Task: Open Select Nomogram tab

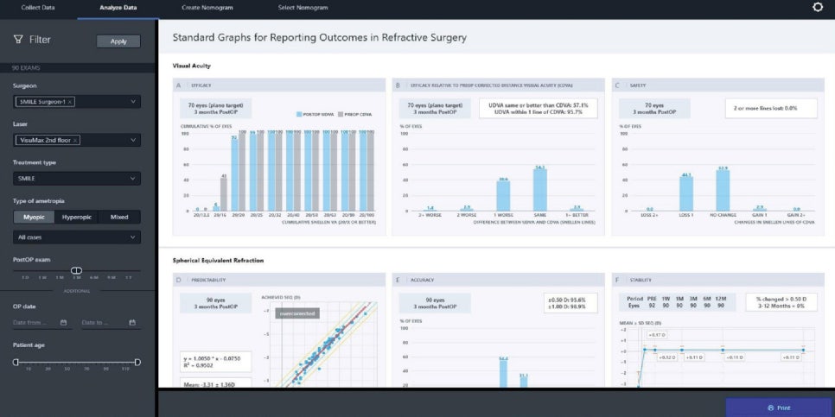Action: click(303, 8)
